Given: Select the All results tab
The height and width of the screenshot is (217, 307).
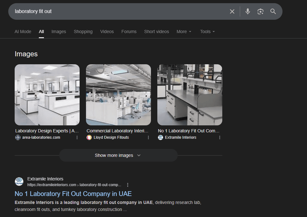Looking at the screenshot, I should [41, 31].
